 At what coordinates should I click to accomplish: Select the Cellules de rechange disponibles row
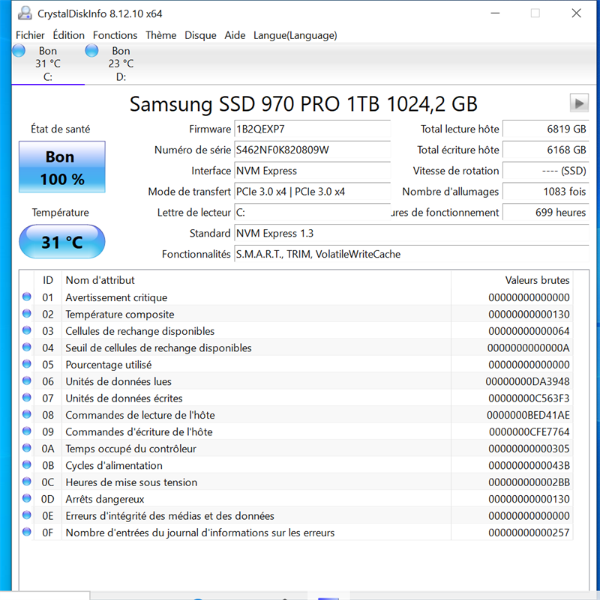[x=296, y=331]
